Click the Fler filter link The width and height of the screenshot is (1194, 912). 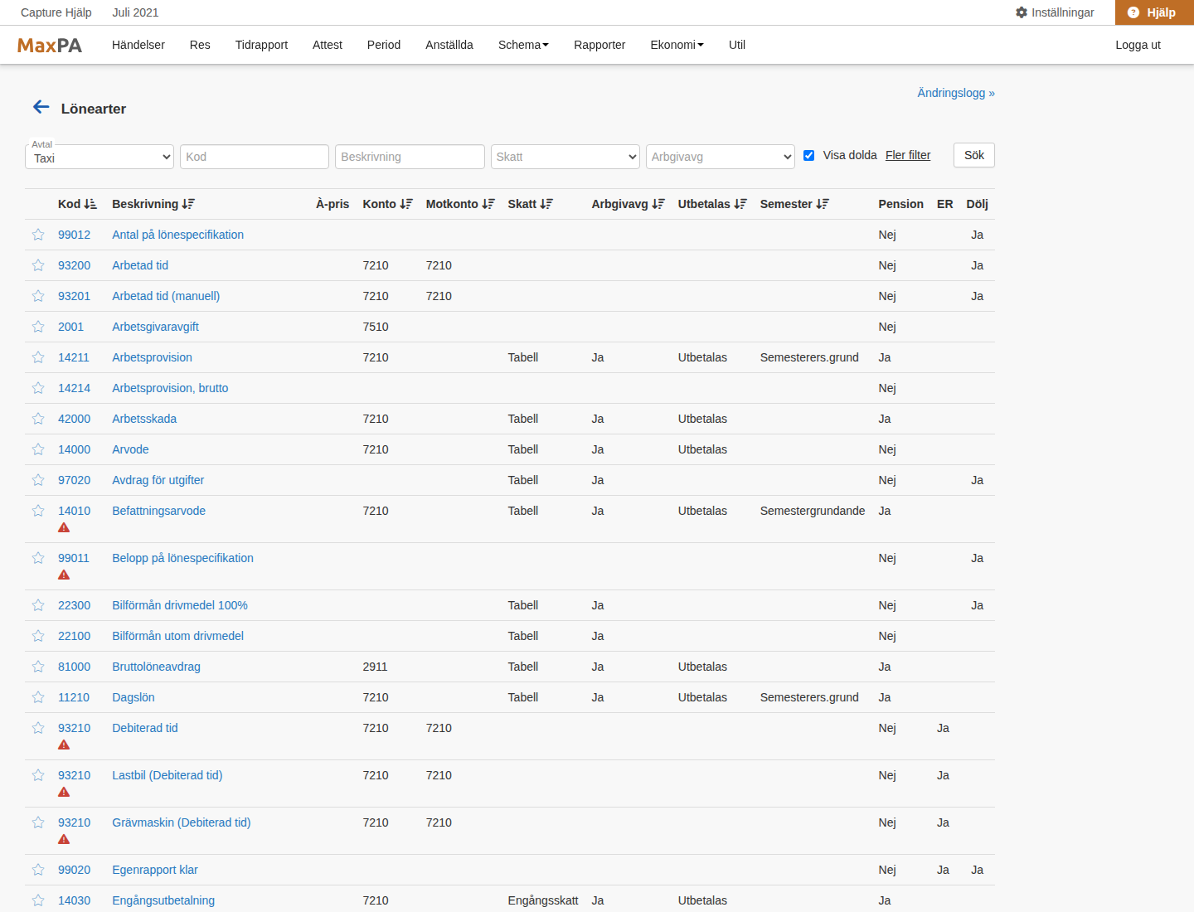point(908,155)
